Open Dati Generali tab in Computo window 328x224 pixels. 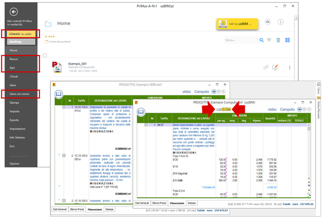coord(142,203)
